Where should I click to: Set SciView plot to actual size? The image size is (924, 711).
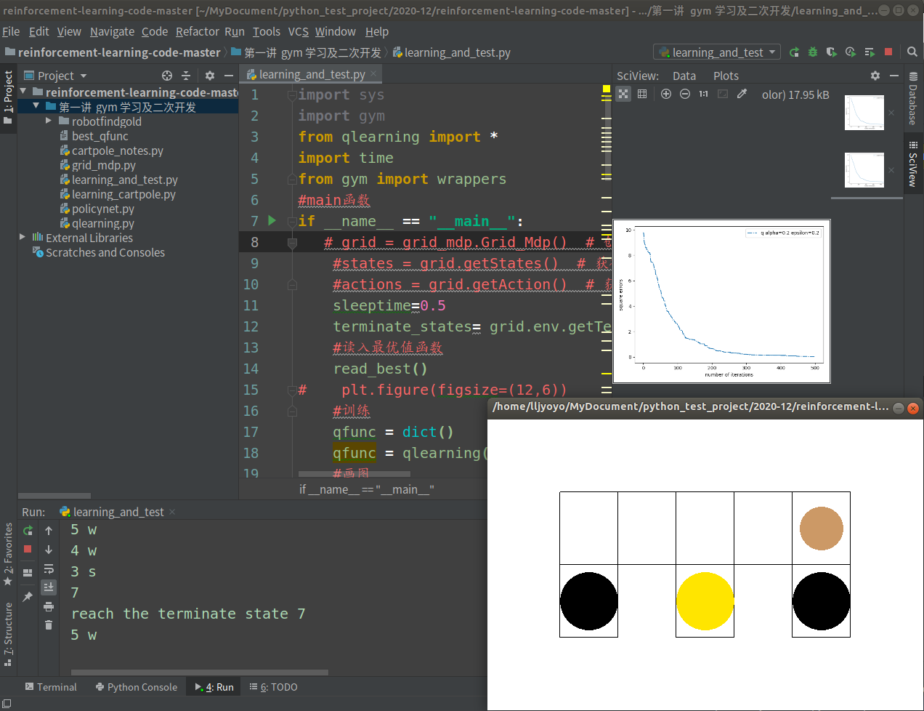703,94
